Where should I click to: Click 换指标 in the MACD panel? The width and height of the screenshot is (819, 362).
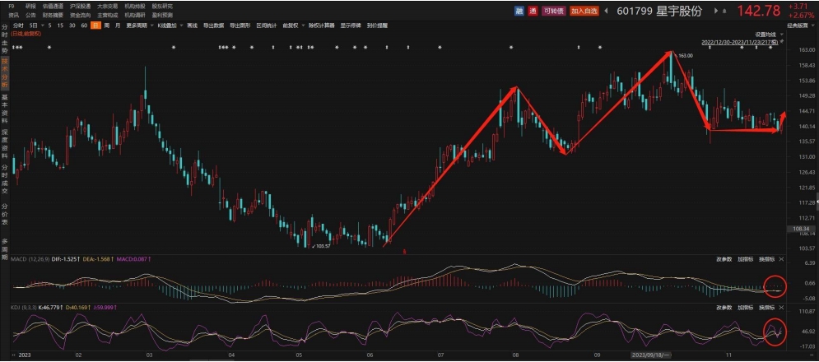pyautogui.click(x=765, y=259)
